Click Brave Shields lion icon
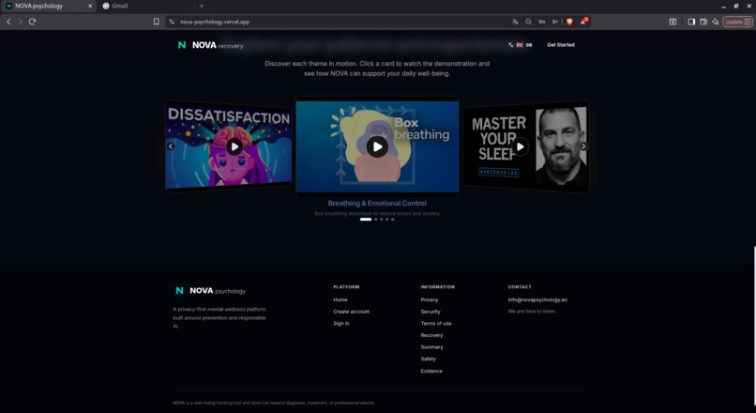This screenshot has width=756, height=413. (x=569, y=22)
